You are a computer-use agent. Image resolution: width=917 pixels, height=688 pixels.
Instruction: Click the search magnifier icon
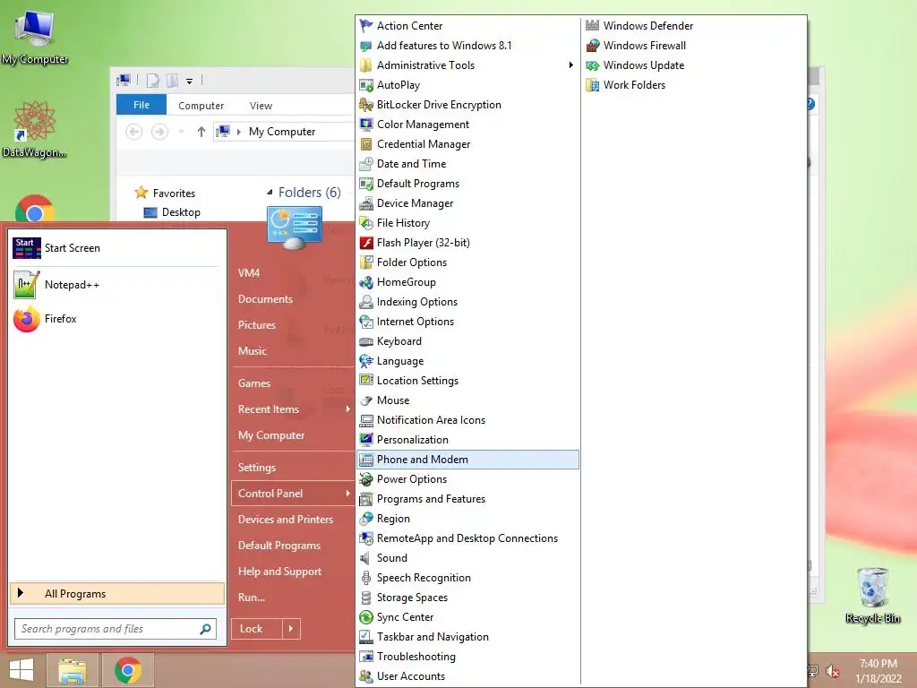[x=205, y=629]
